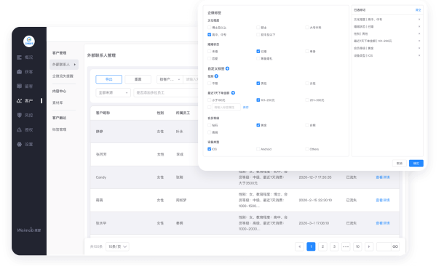Focus the custom tag attribute input field
Screen dimensions: 444x266
(x=226, y=107)
